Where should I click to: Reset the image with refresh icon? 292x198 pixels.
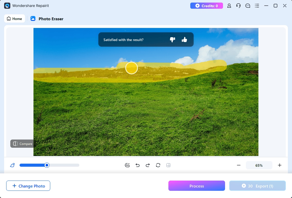pyautogui.click(x=158, y=165)
